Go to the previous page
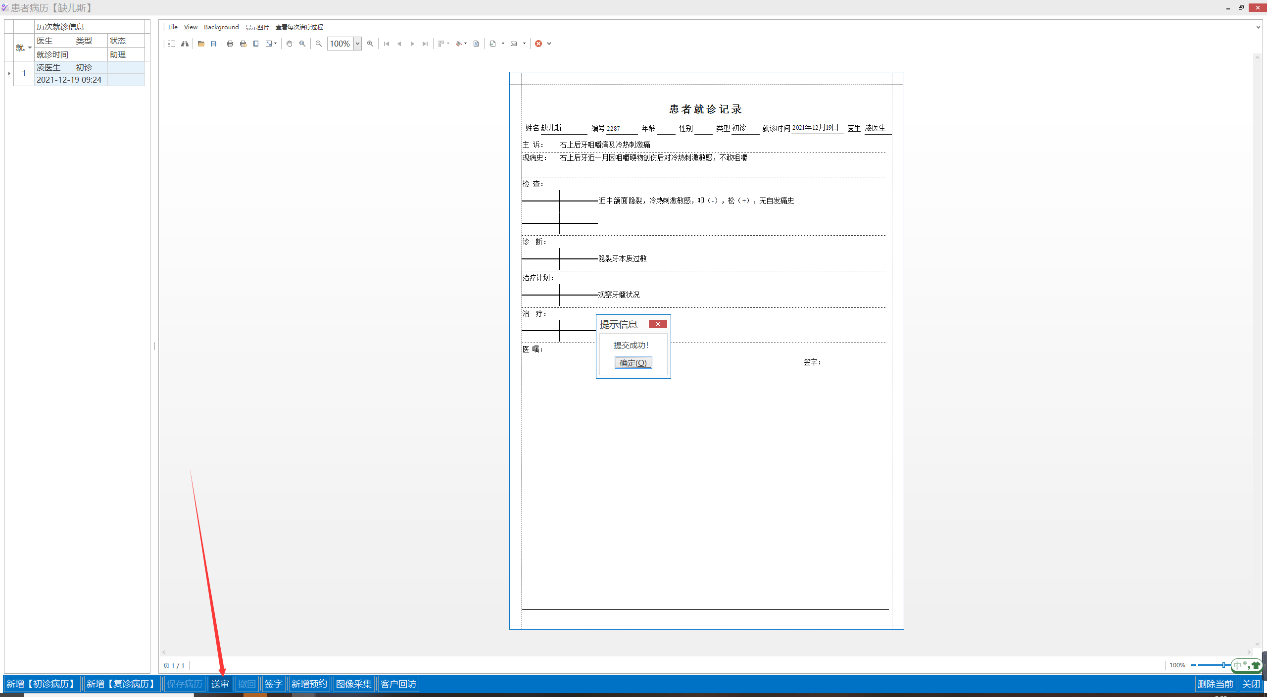The image size is (1267, 697). (x=399, y=44)
